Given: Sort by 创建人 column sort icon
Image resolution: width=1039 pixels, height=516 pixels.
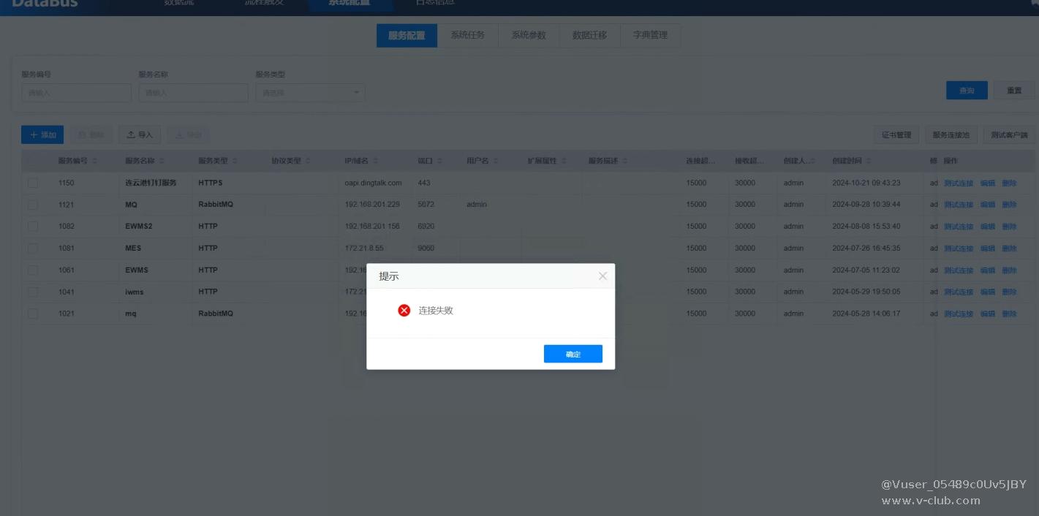Looking at the screenshot, I should [x=812, y=161].
